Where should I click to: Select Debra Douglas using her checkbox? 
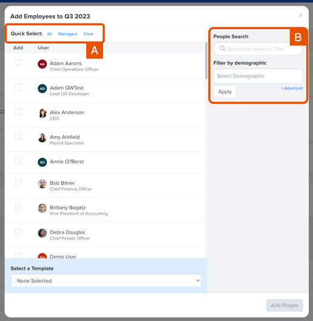[x=18, y=232]
